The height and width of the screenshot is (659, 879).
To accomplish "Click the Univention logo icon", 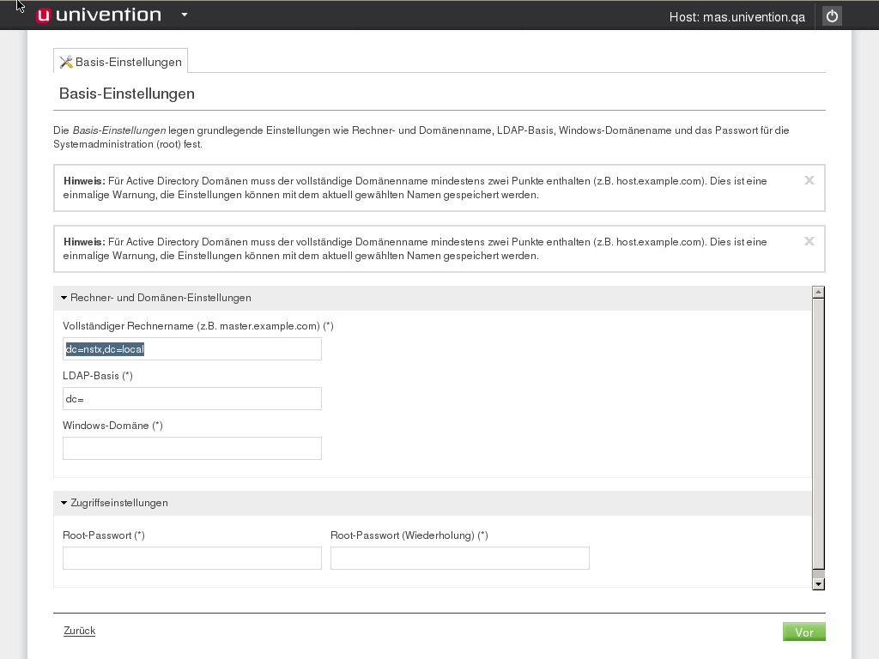I will (44, 15).
